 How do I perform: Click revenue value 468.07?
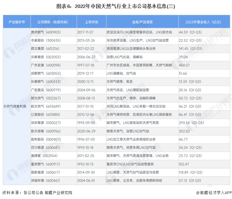pyautogui.click(x=184, y=65)
